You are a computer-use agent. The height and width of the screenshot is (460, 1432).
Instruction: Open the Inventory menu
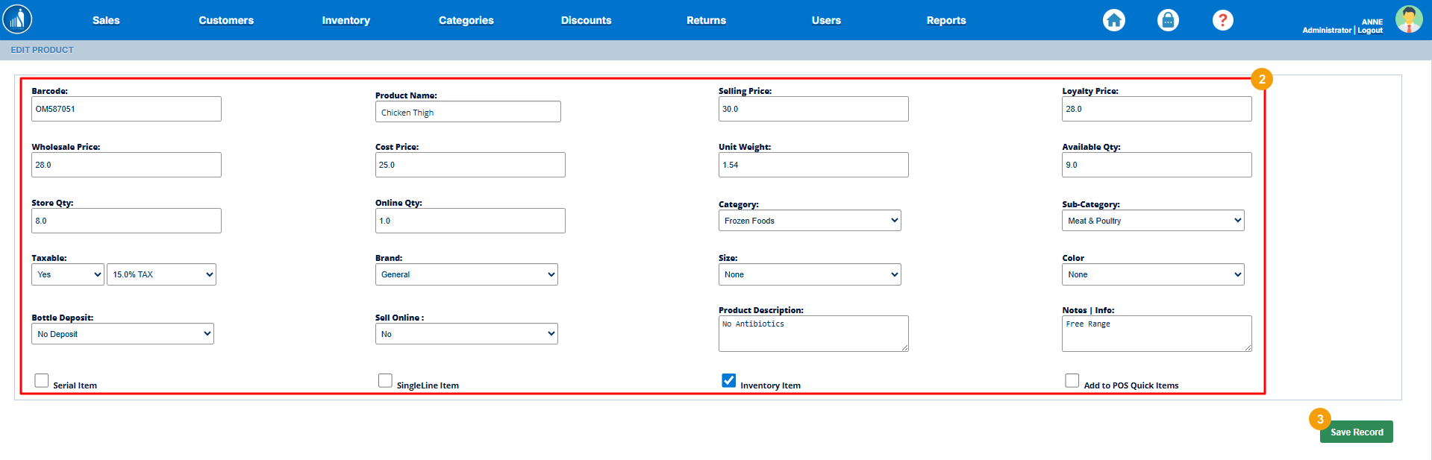tap(346, 20)
